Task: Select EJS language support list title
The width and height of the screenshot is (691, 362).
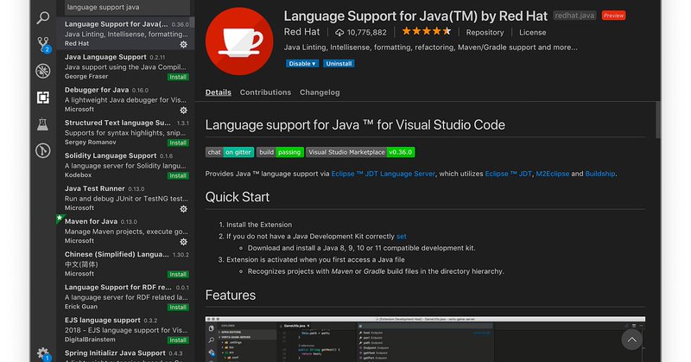Action: tap(103, 321)
